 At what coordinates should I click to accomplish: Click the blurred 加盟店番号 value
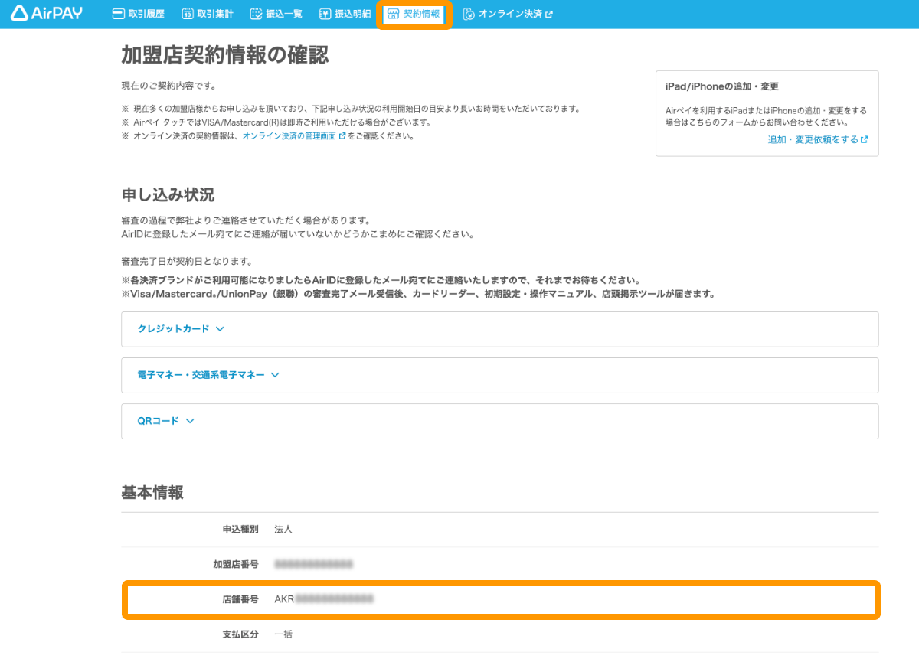click(x=313, y=564)
